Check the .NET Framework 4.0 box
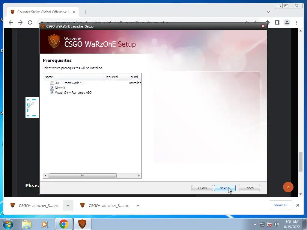The image size is (307, 230). (52, 83)
